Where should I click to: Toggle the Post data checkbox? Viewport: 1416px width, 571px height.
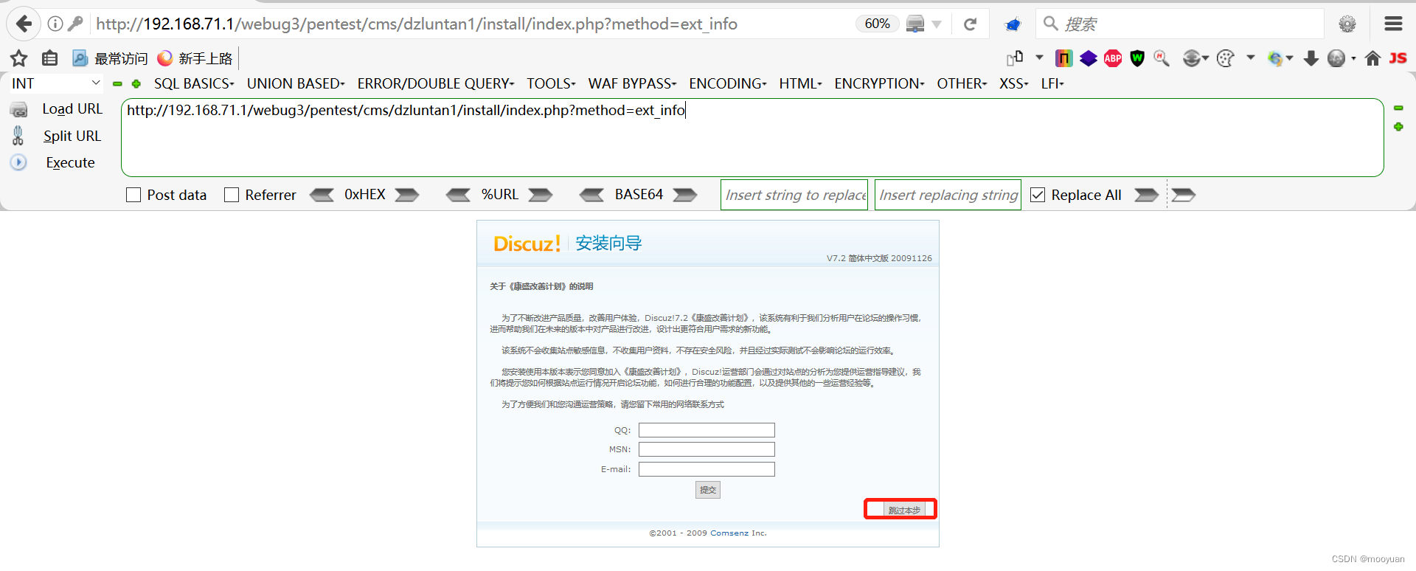[x=133, y=195]
